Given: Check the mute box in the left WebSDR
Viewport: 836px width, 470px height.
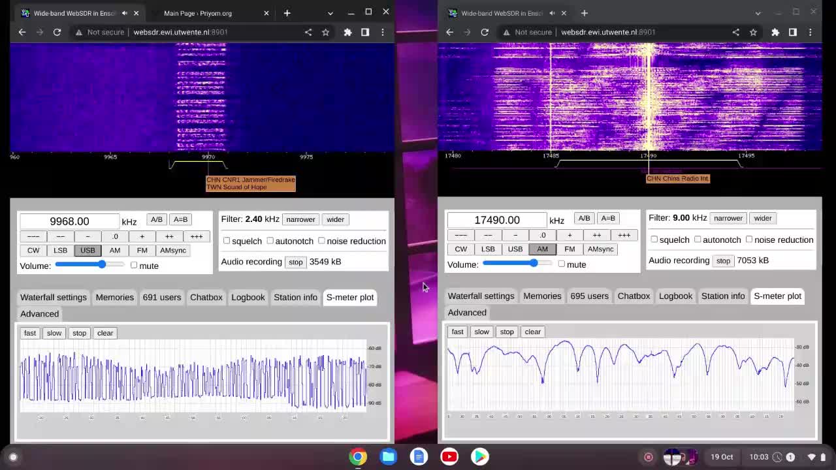Looking at the screenshot, I should 134,265.
